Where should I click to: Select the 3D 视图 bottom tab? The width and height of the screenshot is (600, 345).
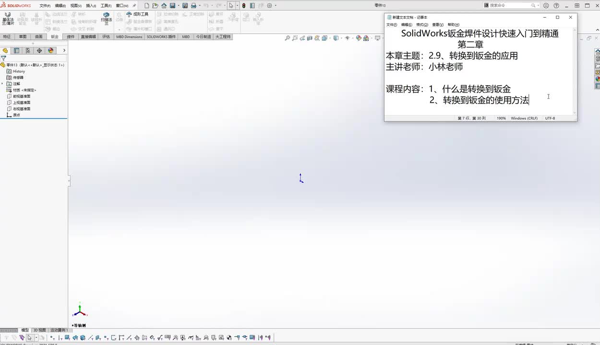click(x=39, y=330)
